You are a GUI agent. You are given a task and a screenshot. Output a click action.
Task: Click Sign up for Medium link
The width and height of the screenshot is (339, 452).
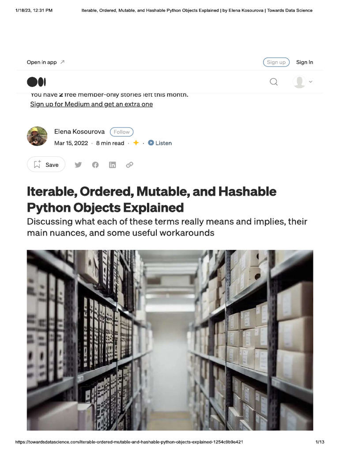(91, 104)
